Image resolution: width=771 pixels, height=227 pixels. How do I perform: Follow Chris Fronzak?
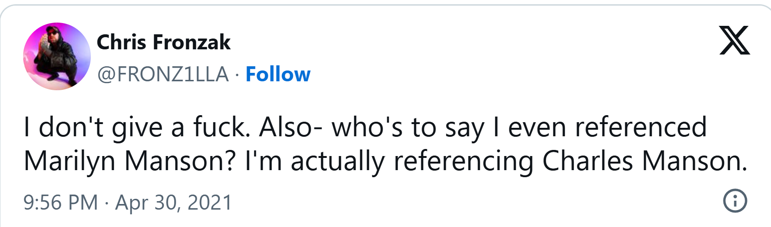click(278, 74)
